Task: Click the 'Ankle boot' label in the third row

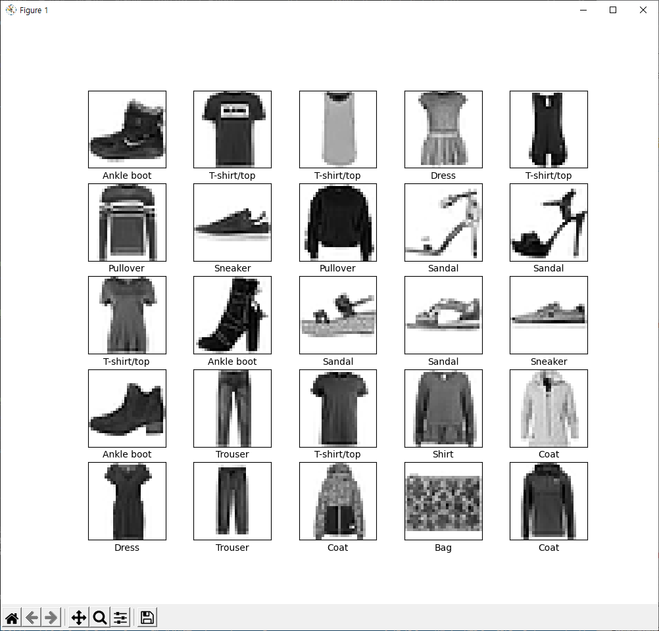Action: [232, 362]
